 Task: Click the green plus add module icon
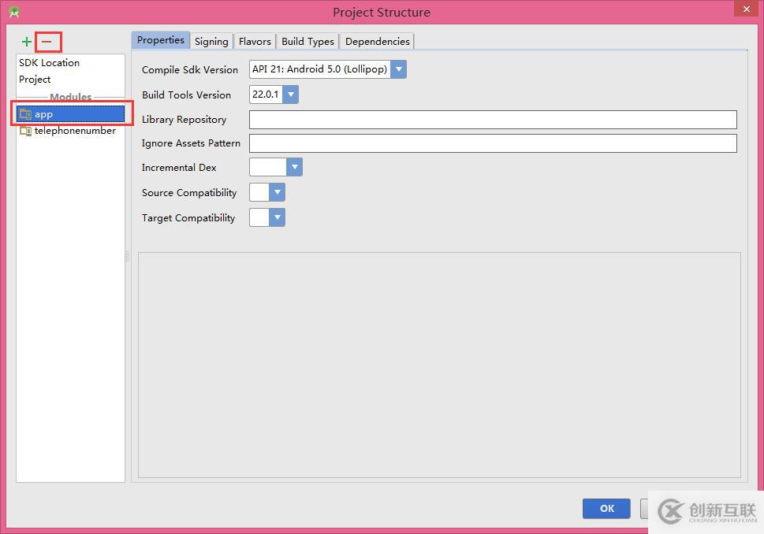tap(27, 42)
